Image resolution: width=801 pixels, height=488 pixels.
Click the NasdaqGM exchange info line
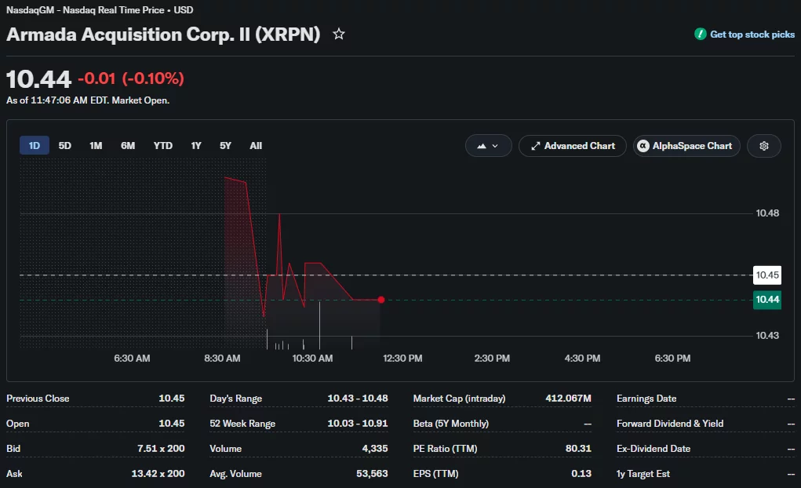[x=100, y=10]
